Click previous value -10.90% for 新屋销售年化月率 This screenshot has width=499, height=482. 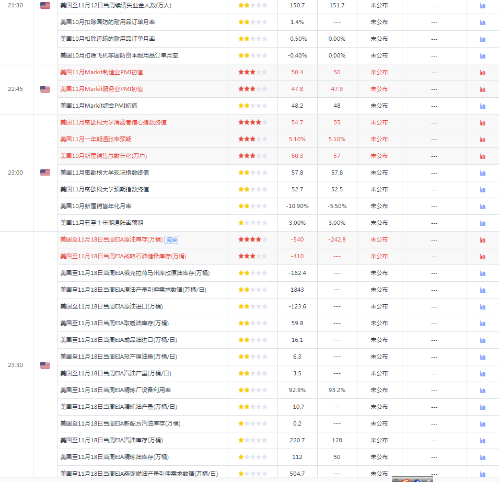click(297, 206)
